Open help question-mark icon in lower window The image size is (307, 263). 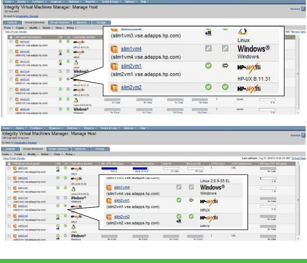pos(303,135)
